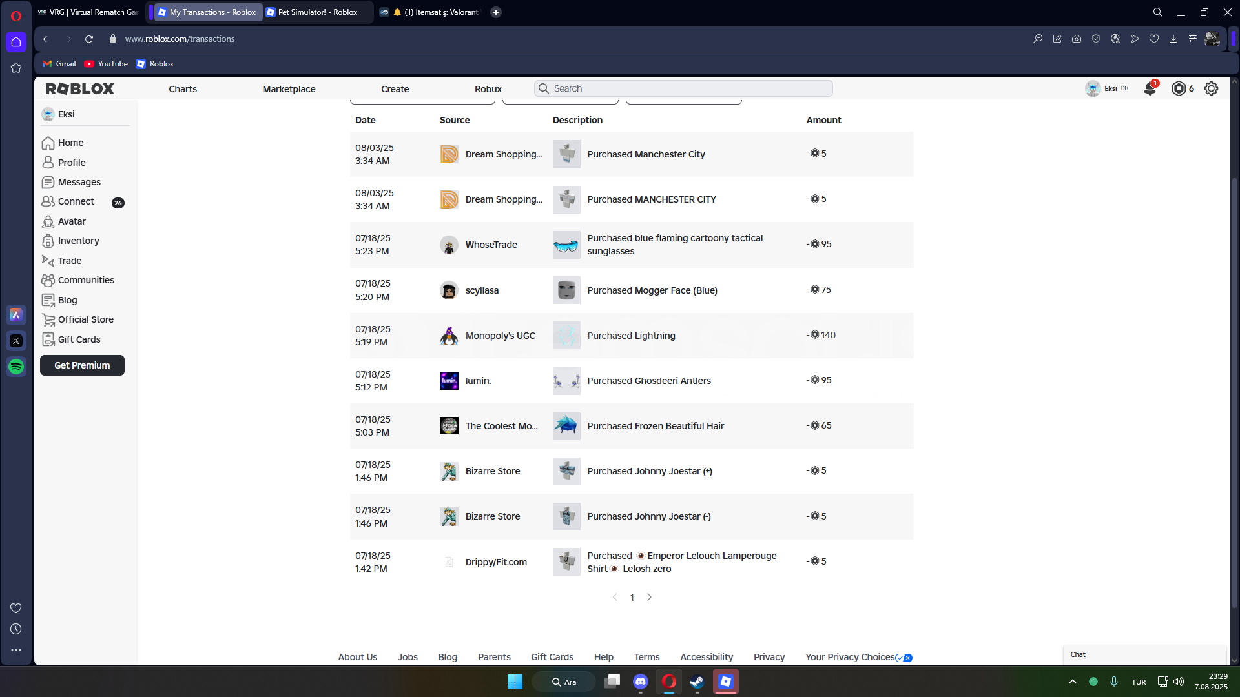Open Official Store in the sidebar
The image size is (1240, 697).
point(77,319)
